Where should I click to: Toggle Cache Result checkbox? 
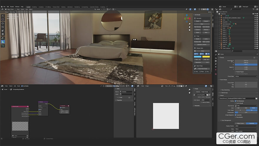click(235, 103)
